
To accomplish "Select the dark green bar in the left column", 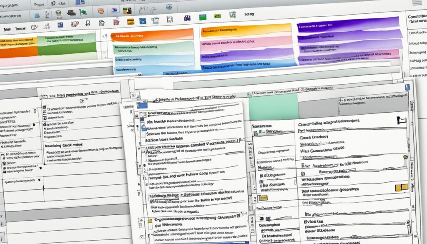I will [x=67, y=49].
